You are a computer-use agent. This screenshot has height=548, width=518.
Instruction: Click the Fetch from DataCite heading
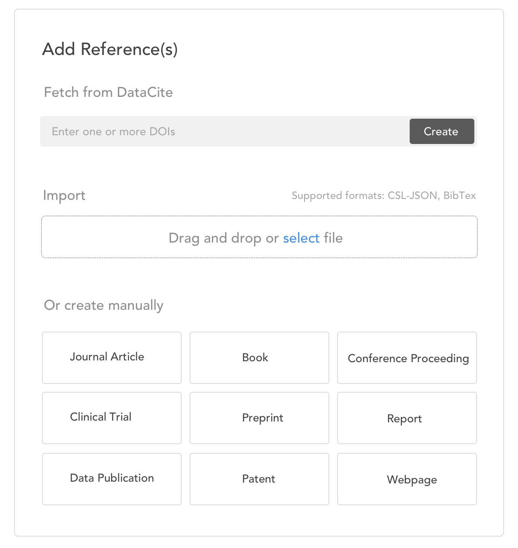pyautogui.click(x=108, y=92)
